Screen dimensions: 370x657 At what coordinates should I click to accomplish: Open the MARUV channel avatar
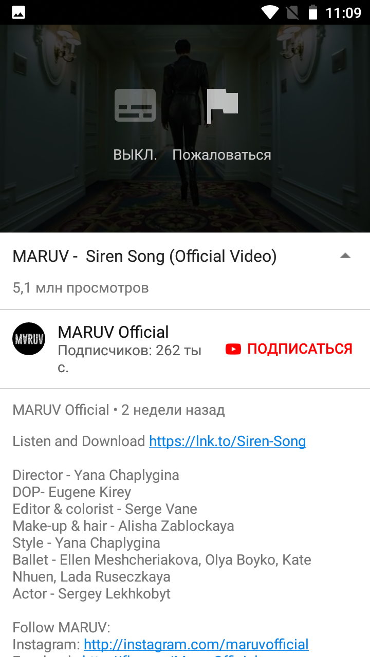coord(29,339)
